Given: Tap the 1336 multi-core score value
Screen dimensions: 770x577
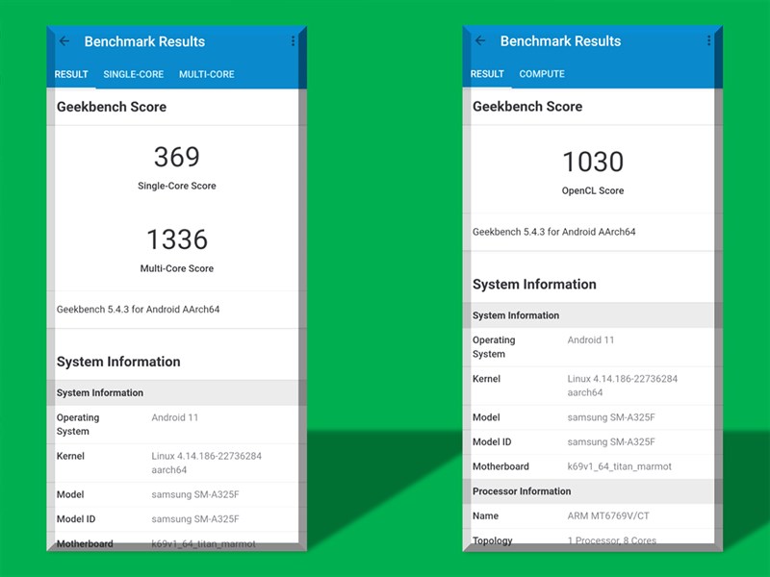Looking at the screenshot, I should click(177, 239).
